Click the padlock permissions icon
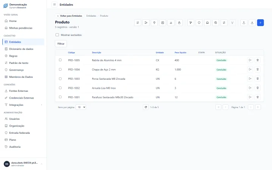Image resolution: width=272 pixels, height=170 pixels. (x=179, y=23)
